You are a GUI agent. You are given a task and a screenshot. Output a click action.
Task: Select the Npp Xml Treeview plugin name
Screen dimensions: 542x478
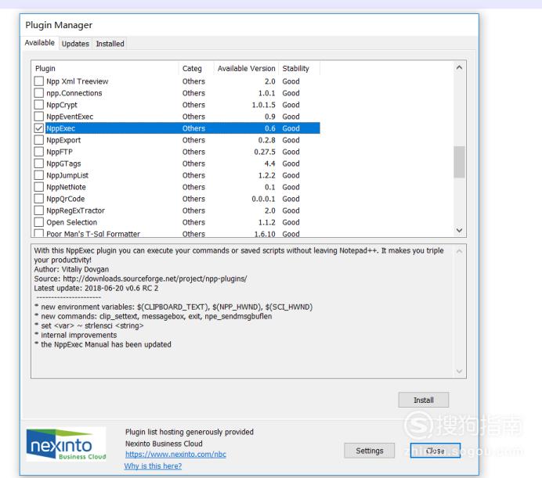pos(78,81)
